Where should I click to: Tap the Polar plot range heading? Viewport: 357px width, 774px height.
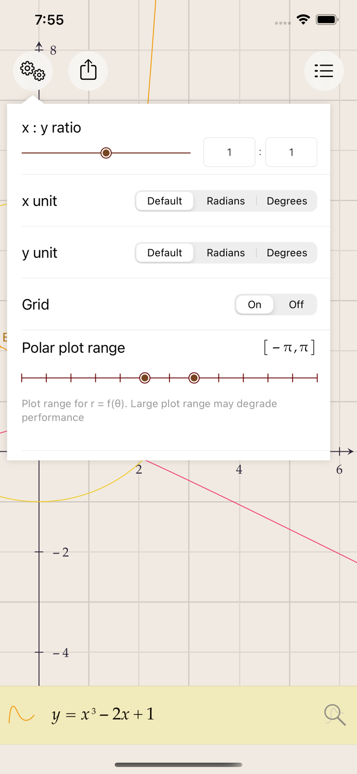click(x=73, y=348)
